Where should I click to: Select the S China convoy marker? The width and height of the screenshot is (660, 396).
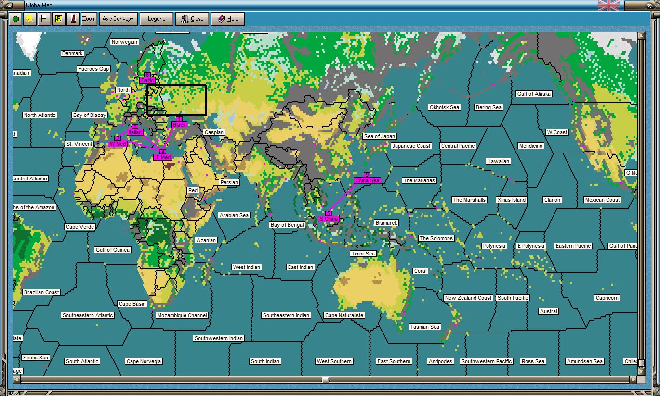pyautogui.click(x=329, y=219)
